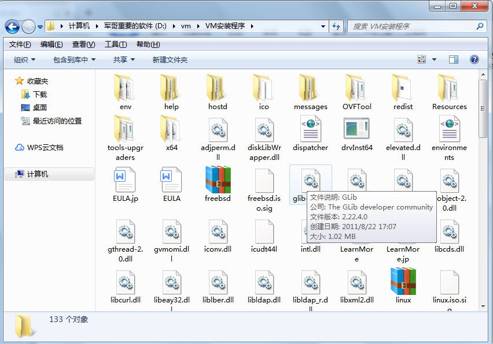493x344 pixels.
Task: Navigate to 军哥重要的软件 (D:) breadcrumb
Action: coord(135,26)
